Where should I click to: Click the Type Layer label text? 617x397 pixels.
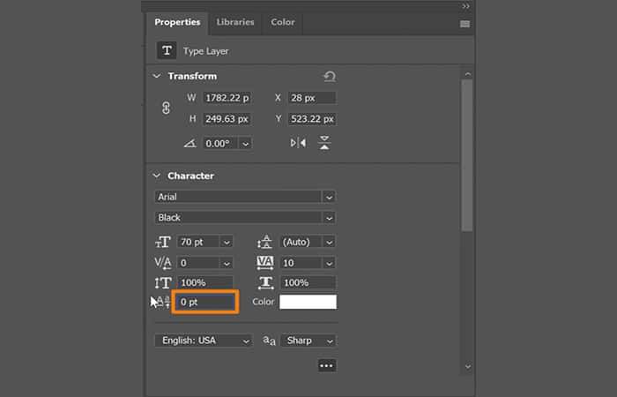[205, 51]
